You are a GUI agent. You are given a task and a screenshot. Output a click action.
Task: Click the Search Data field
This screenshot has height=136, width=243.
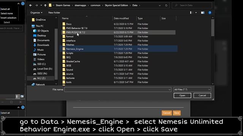tap(192, 5)
